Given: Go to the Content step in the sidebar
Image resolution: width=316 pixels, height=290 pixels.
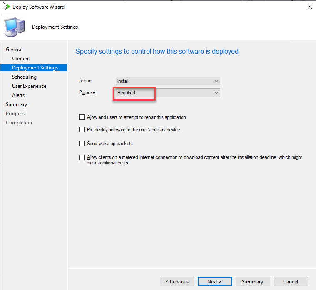Looking at the screenshot, I should pyautogui.click(x=21, y=59).
